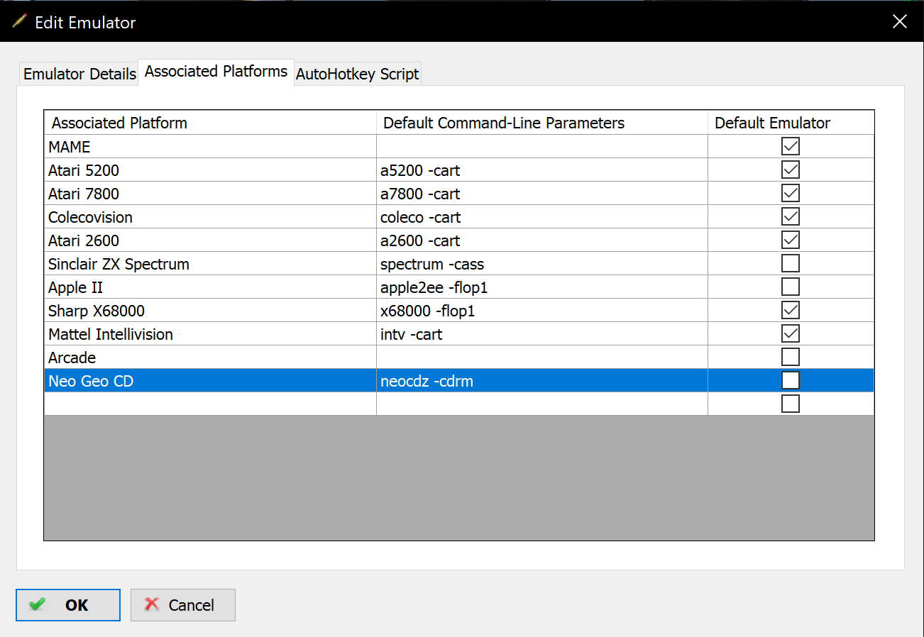Close the Edit Emulator dialog
Screen dimensions: 924x637
pyautogui.click(x=900, y=21)
